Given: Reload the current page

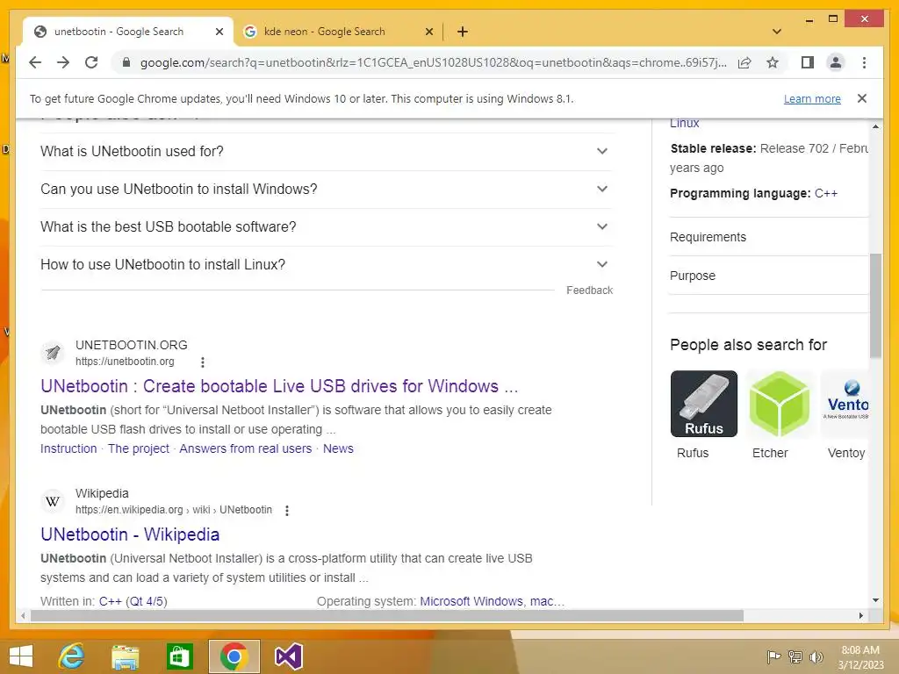Looking at the screenshot, I should (x=91, y=62).
